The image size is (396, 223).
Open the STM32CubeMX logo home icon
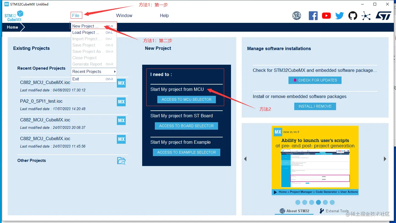coord(14,16)
